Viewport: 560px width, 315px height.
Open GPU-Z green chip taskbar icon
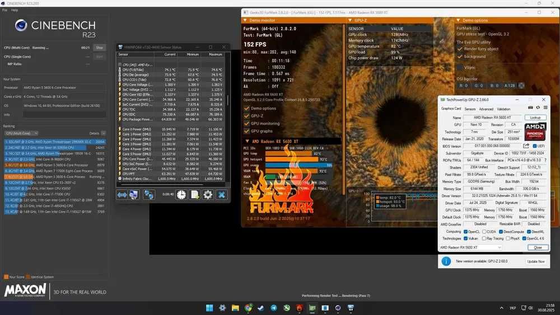point(312,308)
